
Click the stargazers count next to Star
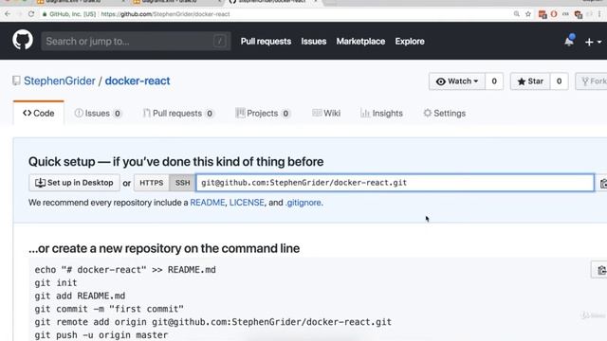point(559,81)
